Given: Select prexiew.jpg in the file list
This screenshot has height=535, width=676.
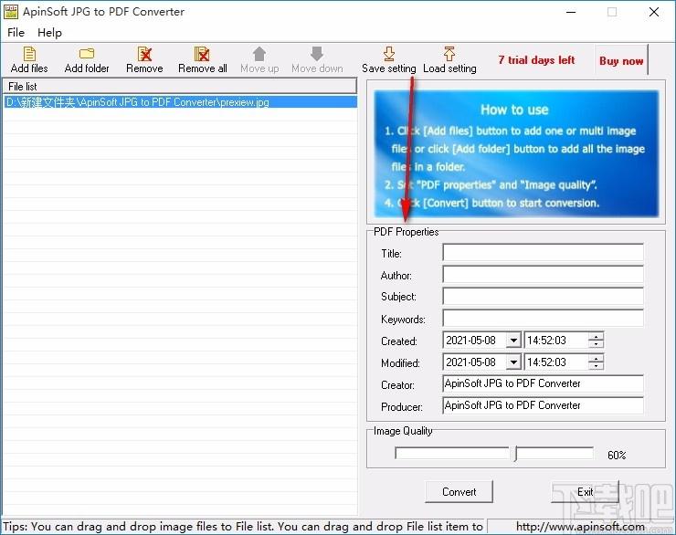Looking at the screenshot, I should point(137,103).
